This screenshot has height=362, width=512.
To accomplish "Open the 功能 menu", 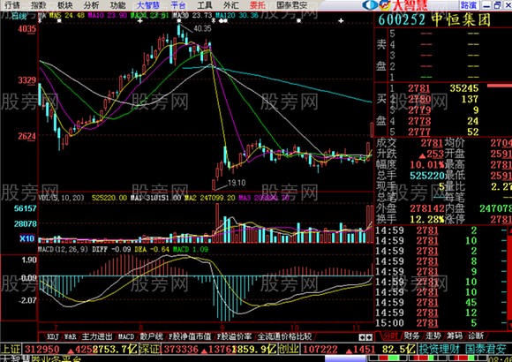I will tap(118, 5).
